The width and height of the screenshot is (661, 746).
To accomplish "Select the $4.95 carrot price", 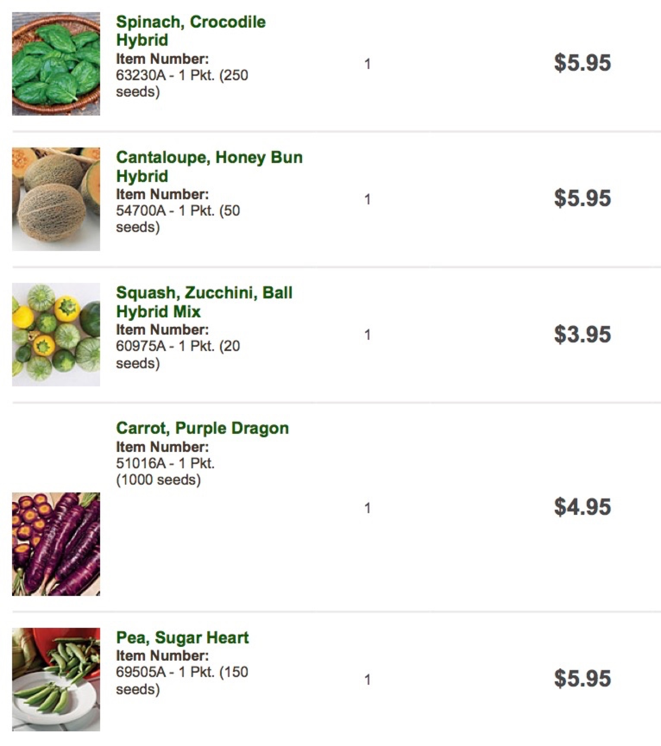I will point(582,507).
